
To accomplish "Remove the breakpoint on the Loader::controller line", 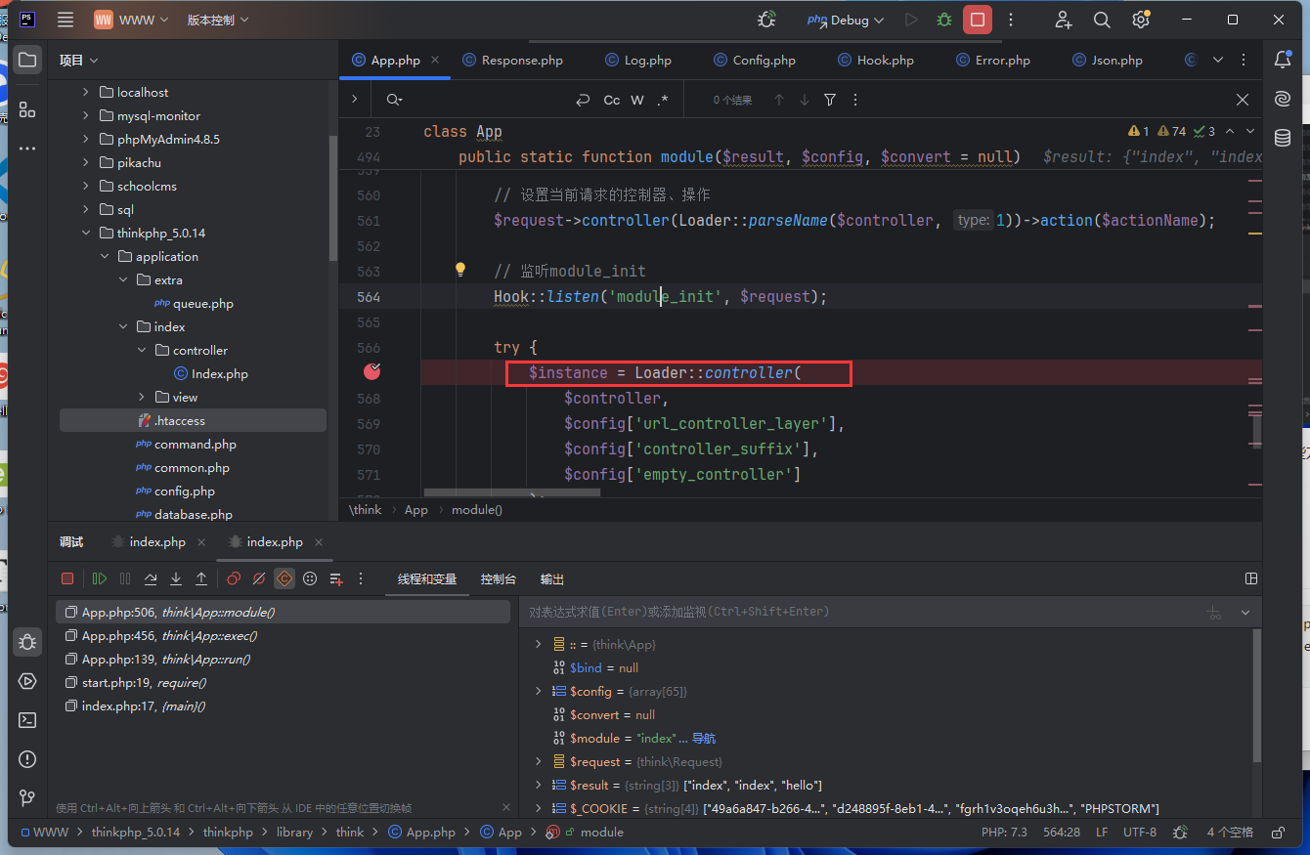I will click(x=372, y=371).
